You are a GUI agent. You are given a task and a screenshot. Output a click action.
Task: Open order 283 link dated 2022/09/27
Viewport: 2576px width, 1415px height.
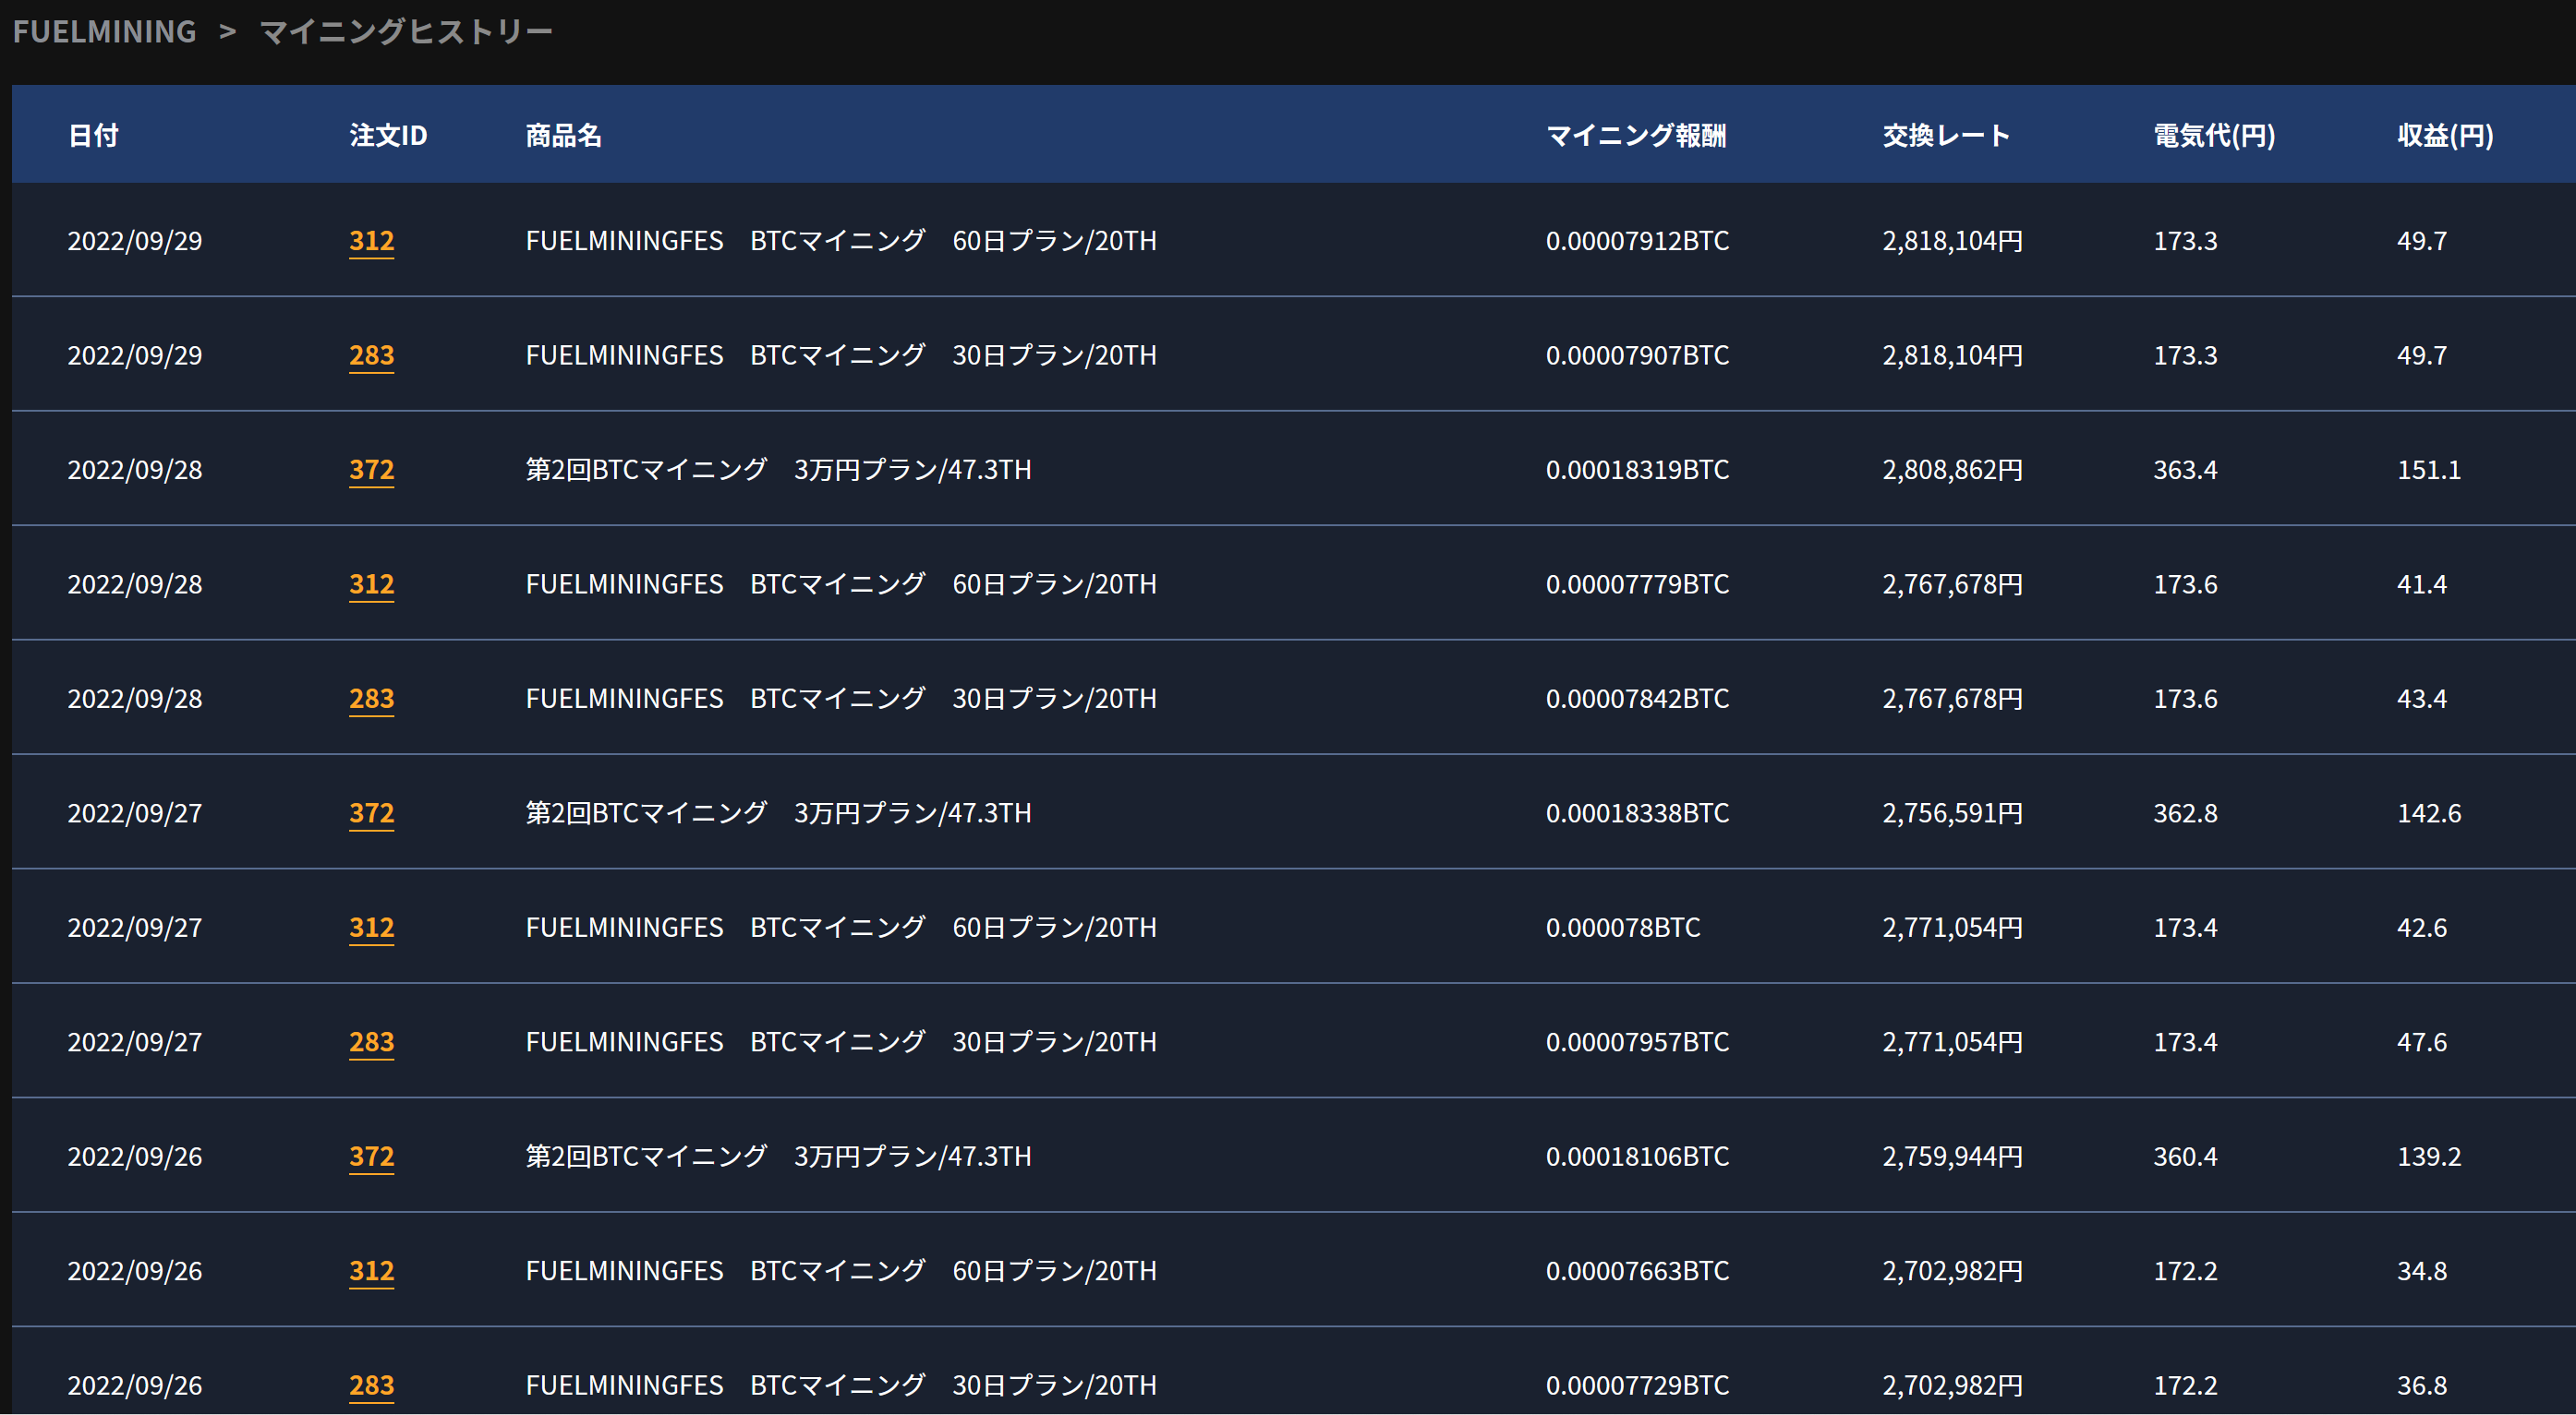click(371, 1041)
